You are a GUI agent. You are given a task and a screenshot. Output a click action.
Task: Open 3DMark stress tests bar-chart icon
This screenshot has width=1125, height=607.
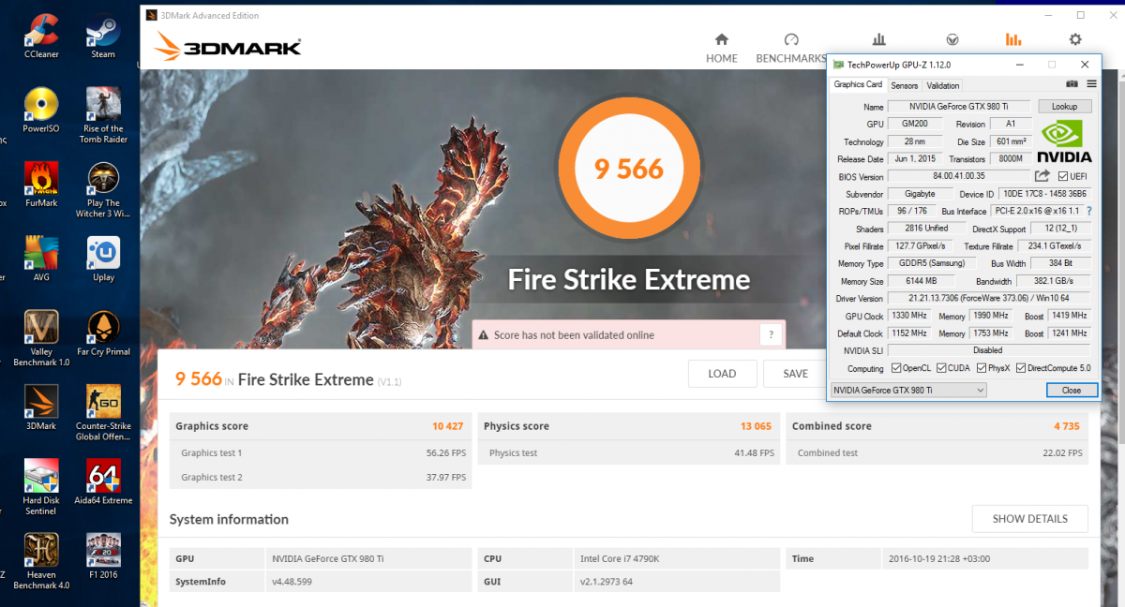(878, 40)
